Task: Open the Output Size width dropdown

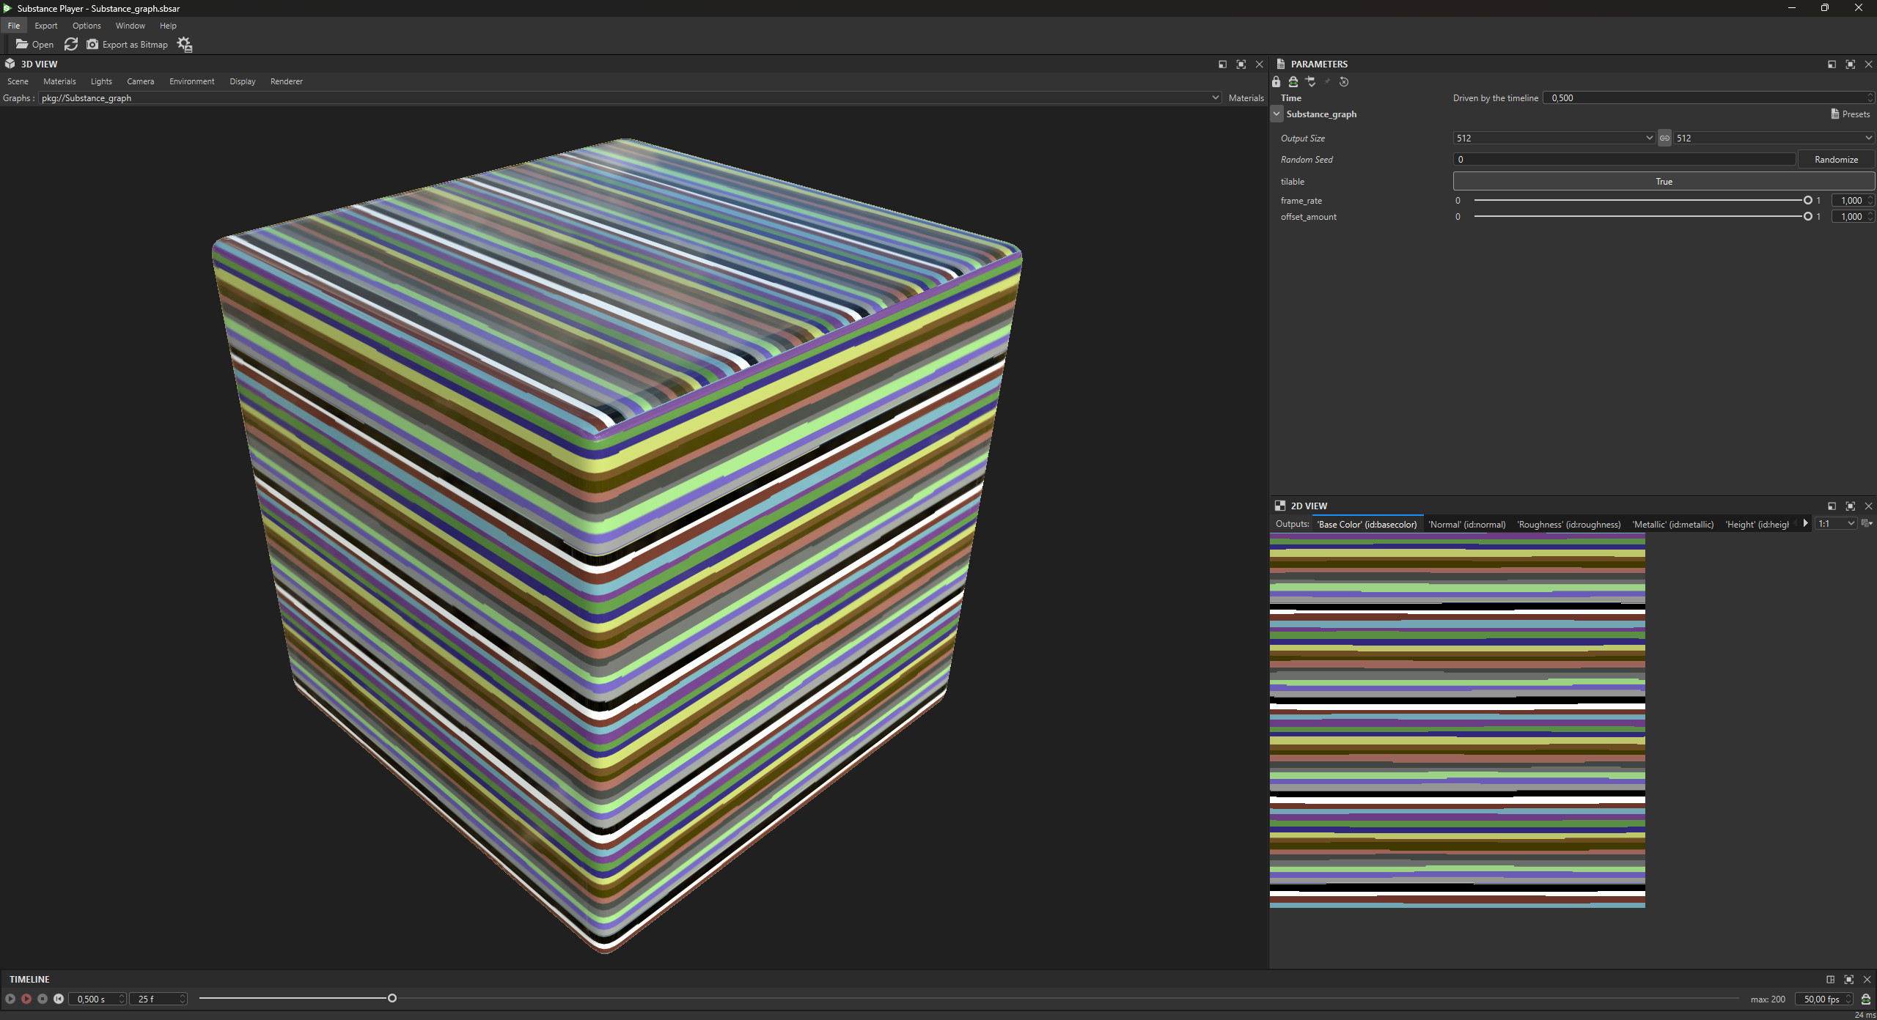Action: click(1554, 138)
